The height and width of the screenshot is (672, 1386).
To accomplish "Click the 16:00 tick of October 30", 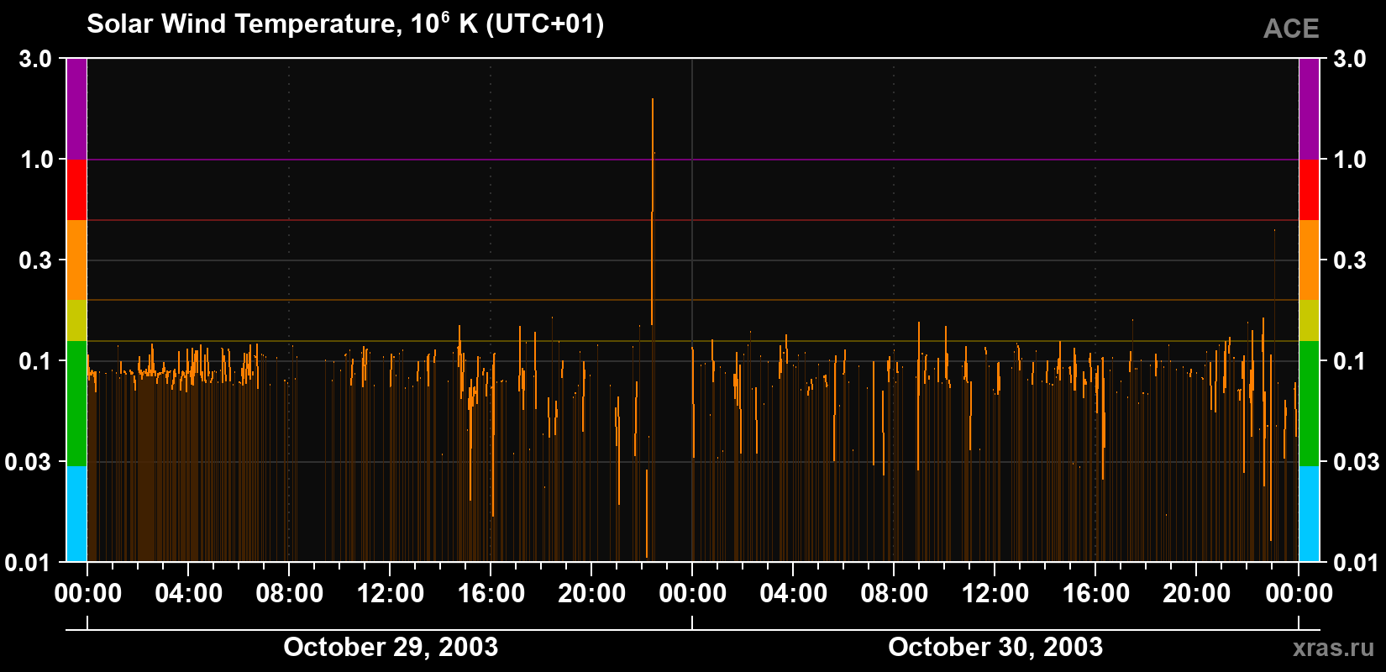I will 1096,593.
